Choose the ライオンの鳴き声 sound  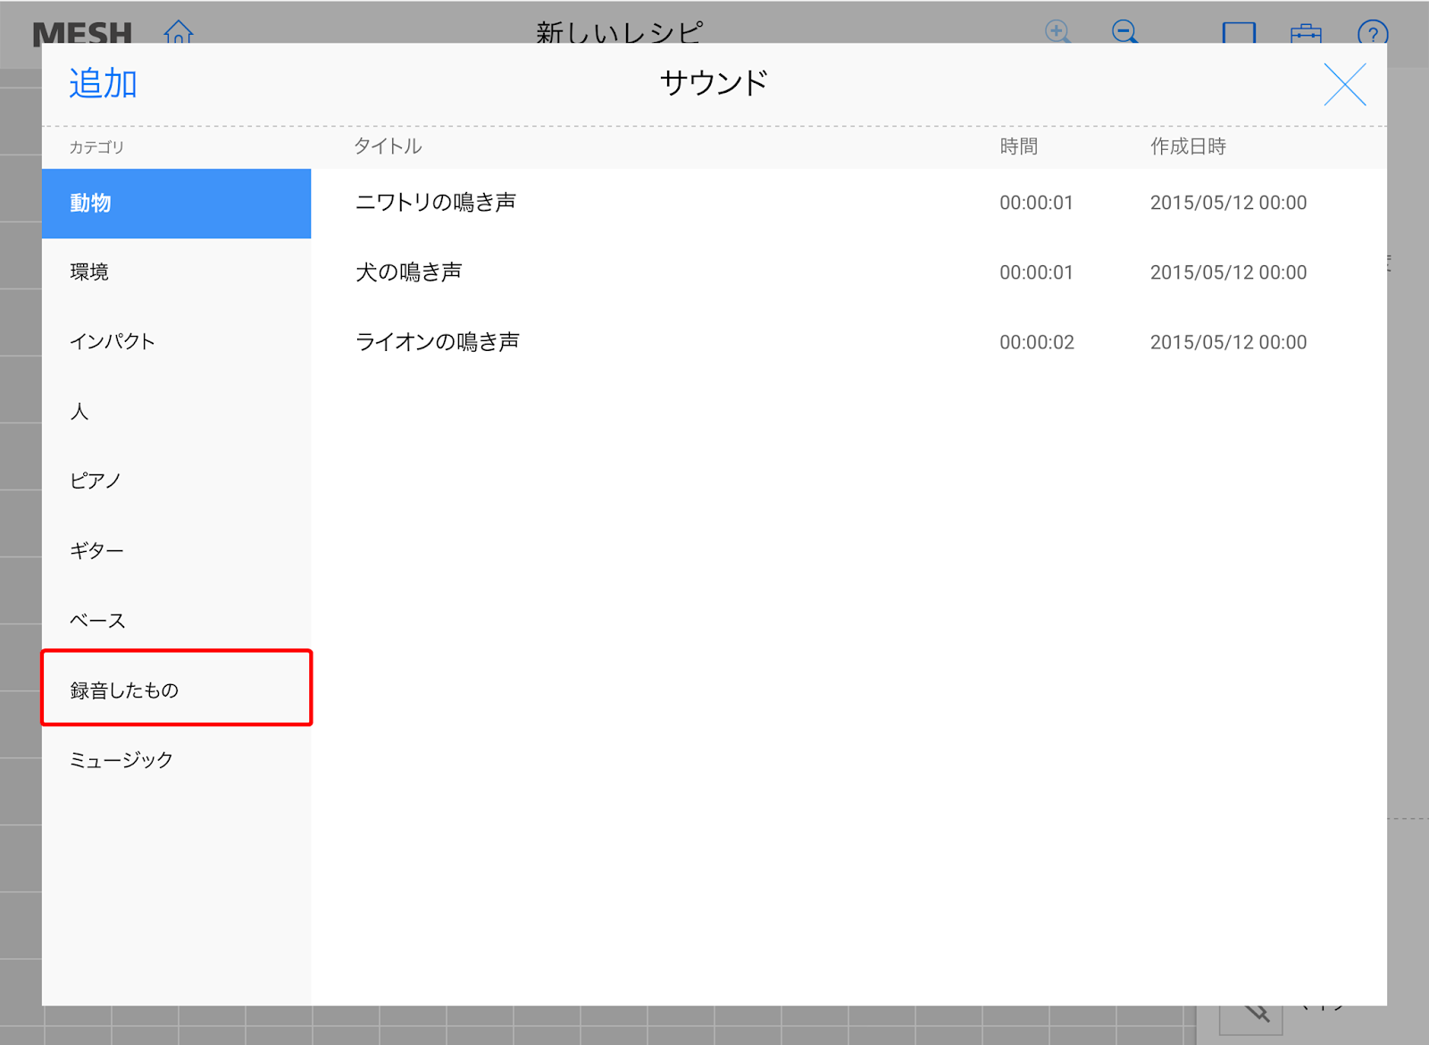[x=848, y=342]
